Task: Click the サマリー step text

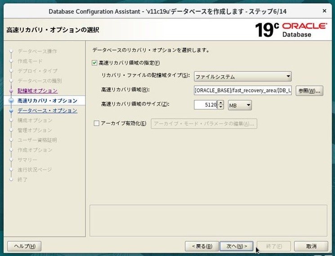Action: (x=27, y=160)
